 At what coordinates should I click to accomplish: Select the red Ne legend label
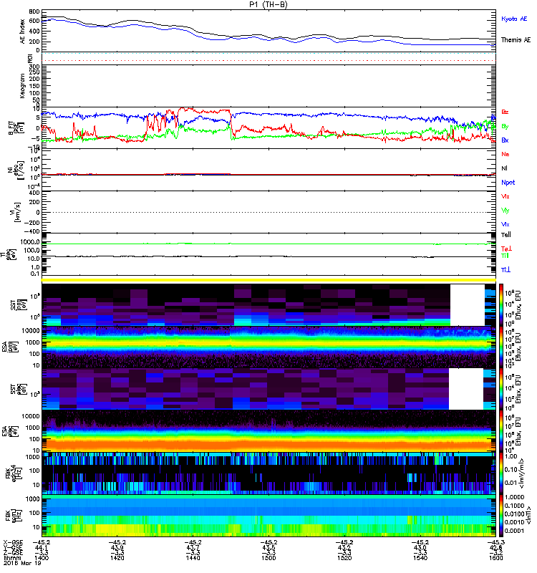505,154
